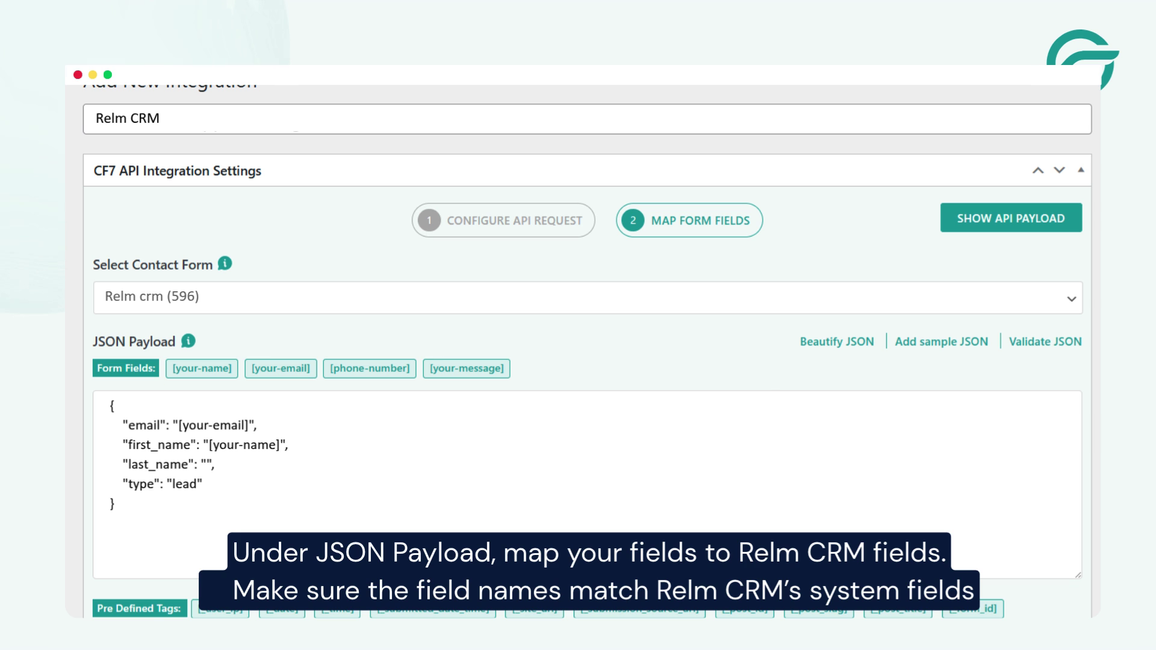The width and height of the screenshot is (1156, 650).
Task: Click the Form Fields label
Action: [x=126, y=368]
